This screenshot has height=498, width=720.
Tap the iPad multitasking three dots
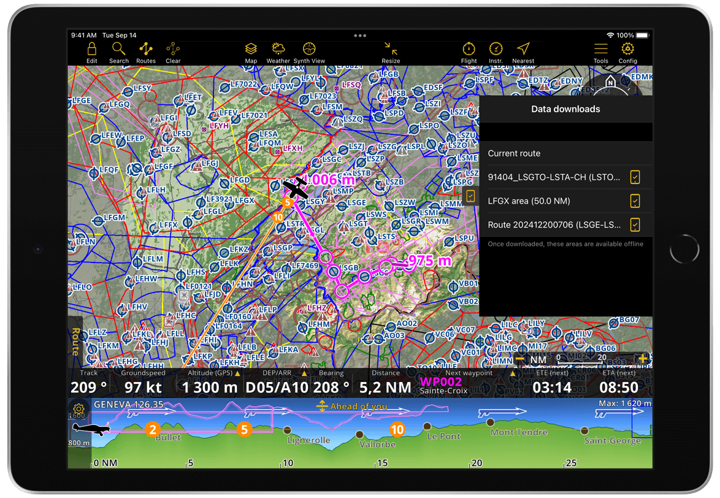click(360, 36)
